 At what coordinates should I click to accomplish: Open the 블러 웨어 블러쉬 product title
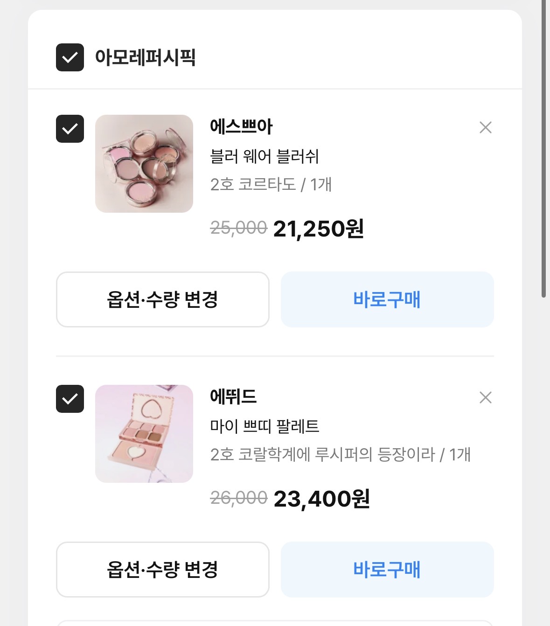point(265,156)
